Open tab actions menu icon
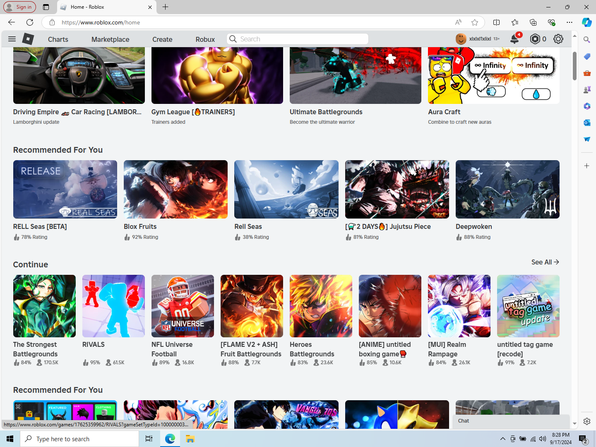Viewport: 596px width, 447px height. click(46, 7)
